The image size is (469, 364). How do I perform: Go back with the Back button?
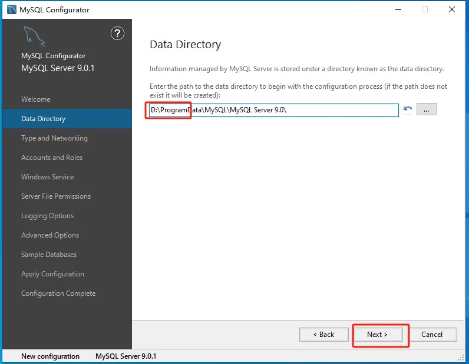pyautogui.click(x=324, y=335)
